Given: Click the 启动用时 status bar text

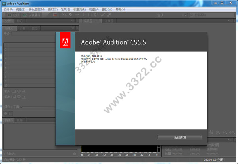Looking at the screenshot, I should pos(15,160).
